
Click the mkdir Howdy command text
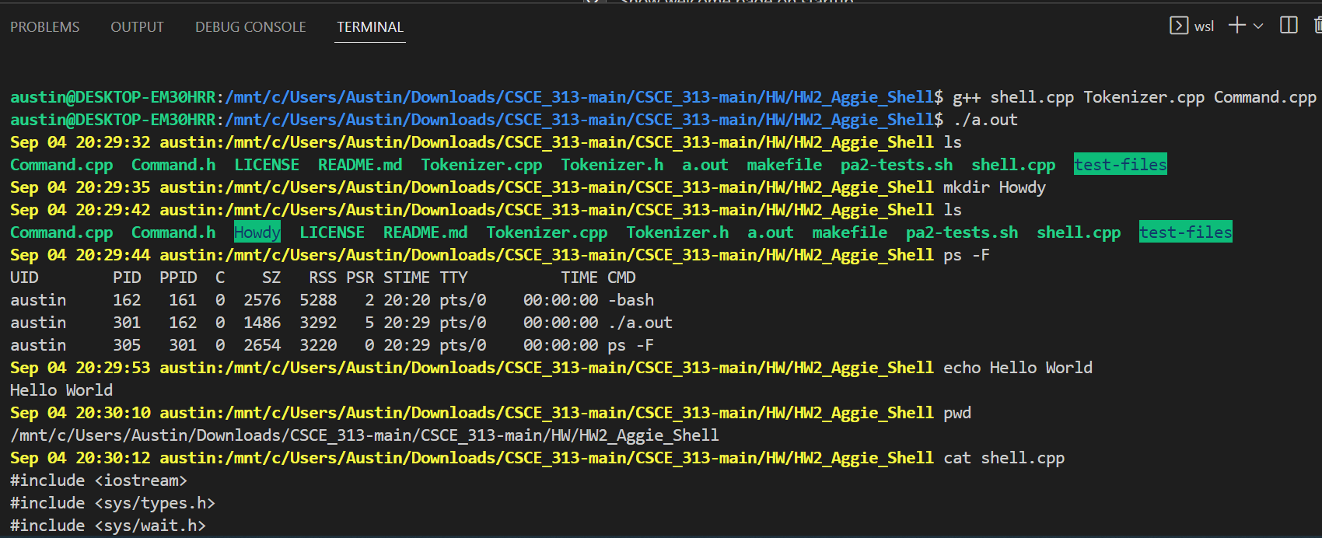point(994,187)
